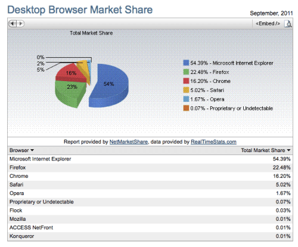The width and height of the screenshot is (298, 247).
Task: Select the ACCESS NetFront table row
Action: [150, 227]
